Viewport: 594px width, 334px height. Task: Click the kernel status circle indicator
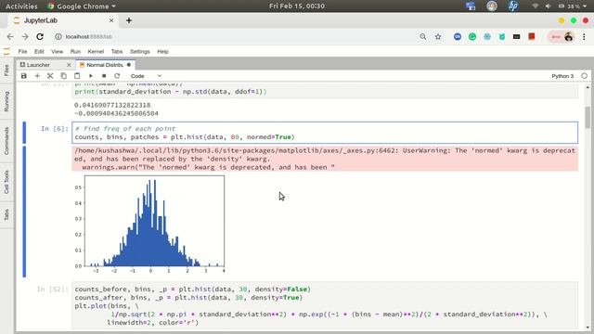pos(584,76)
